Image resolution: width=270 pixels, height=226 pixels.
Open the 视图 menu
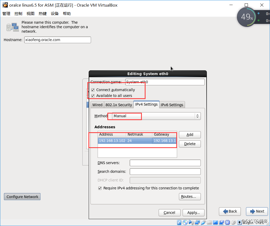pos(31,14)
